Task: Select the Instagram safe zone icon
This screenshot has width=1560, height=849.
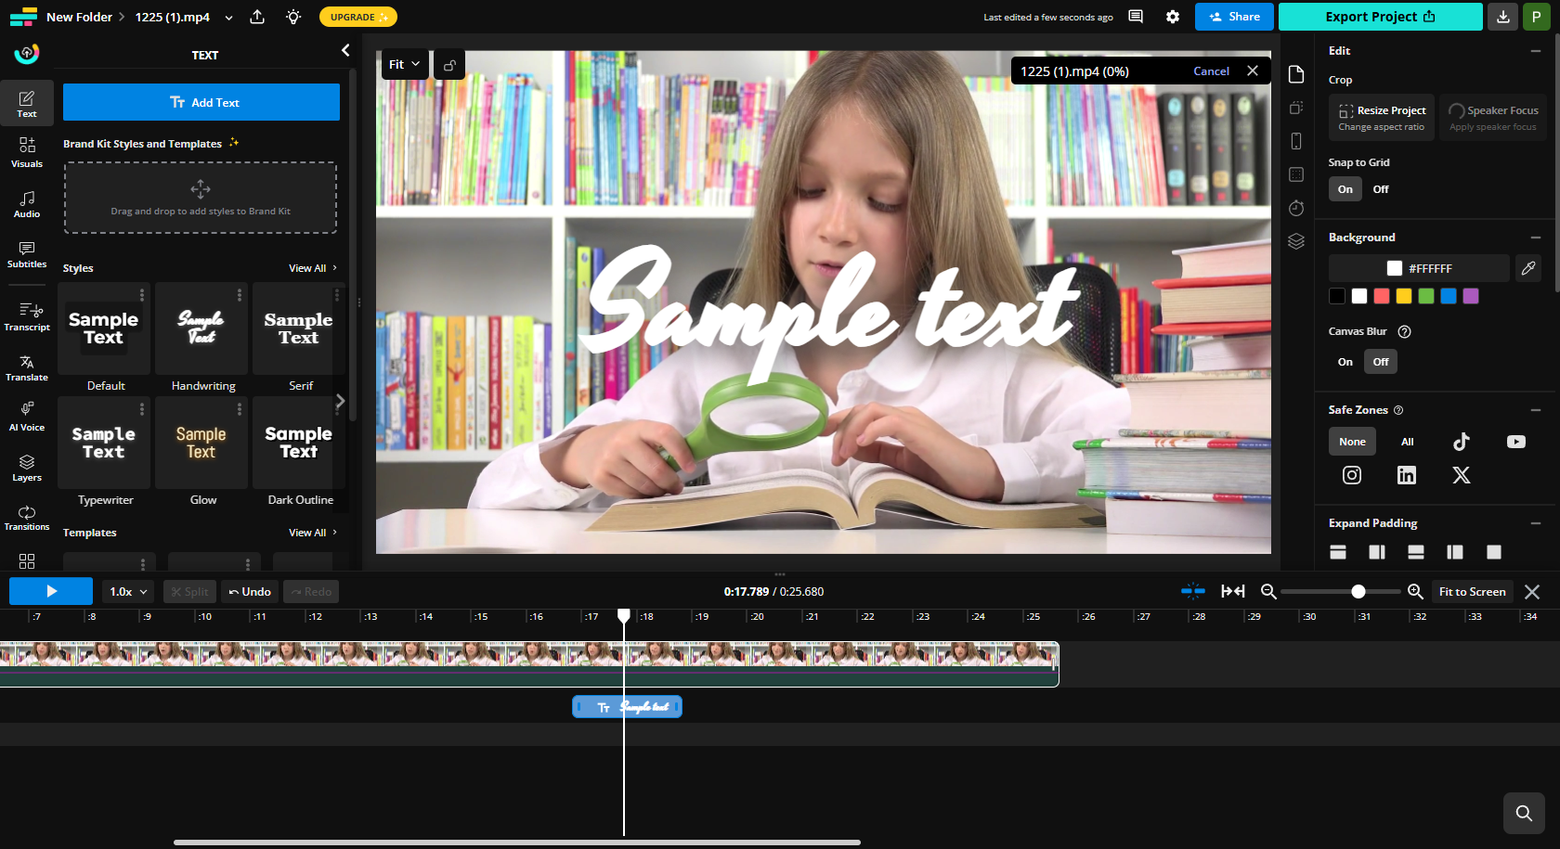Action: pyautogui.click(x=1352, y=475)
